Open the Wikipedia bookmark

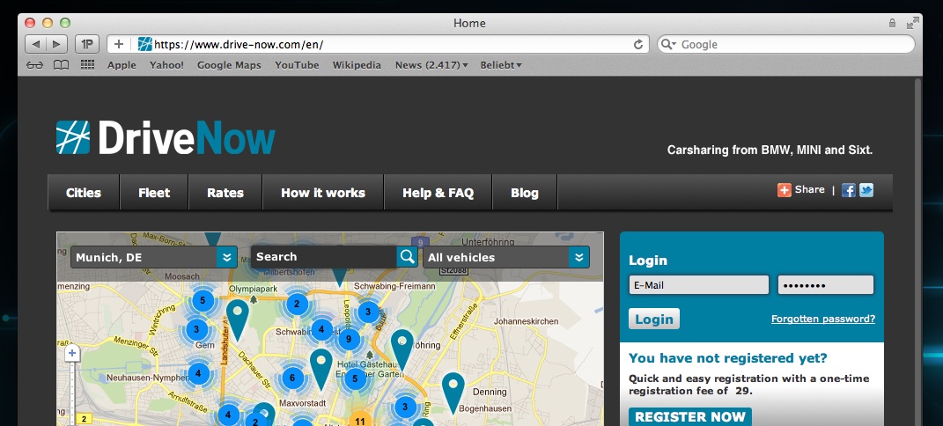357,65
